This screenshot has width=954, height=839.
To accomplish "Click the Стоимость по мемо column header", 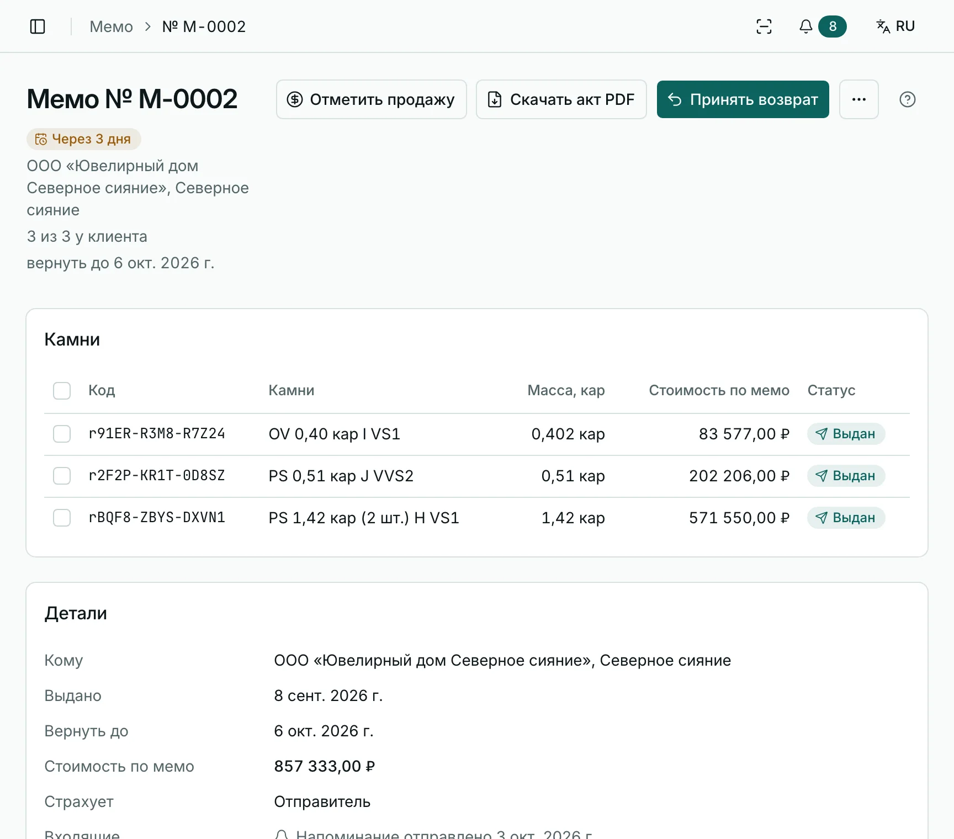I will pos(719,391).
